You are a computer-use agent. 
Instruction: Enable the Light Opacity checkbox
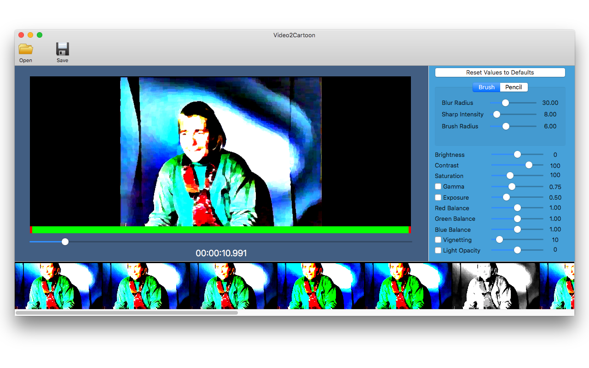pos(438,250)
